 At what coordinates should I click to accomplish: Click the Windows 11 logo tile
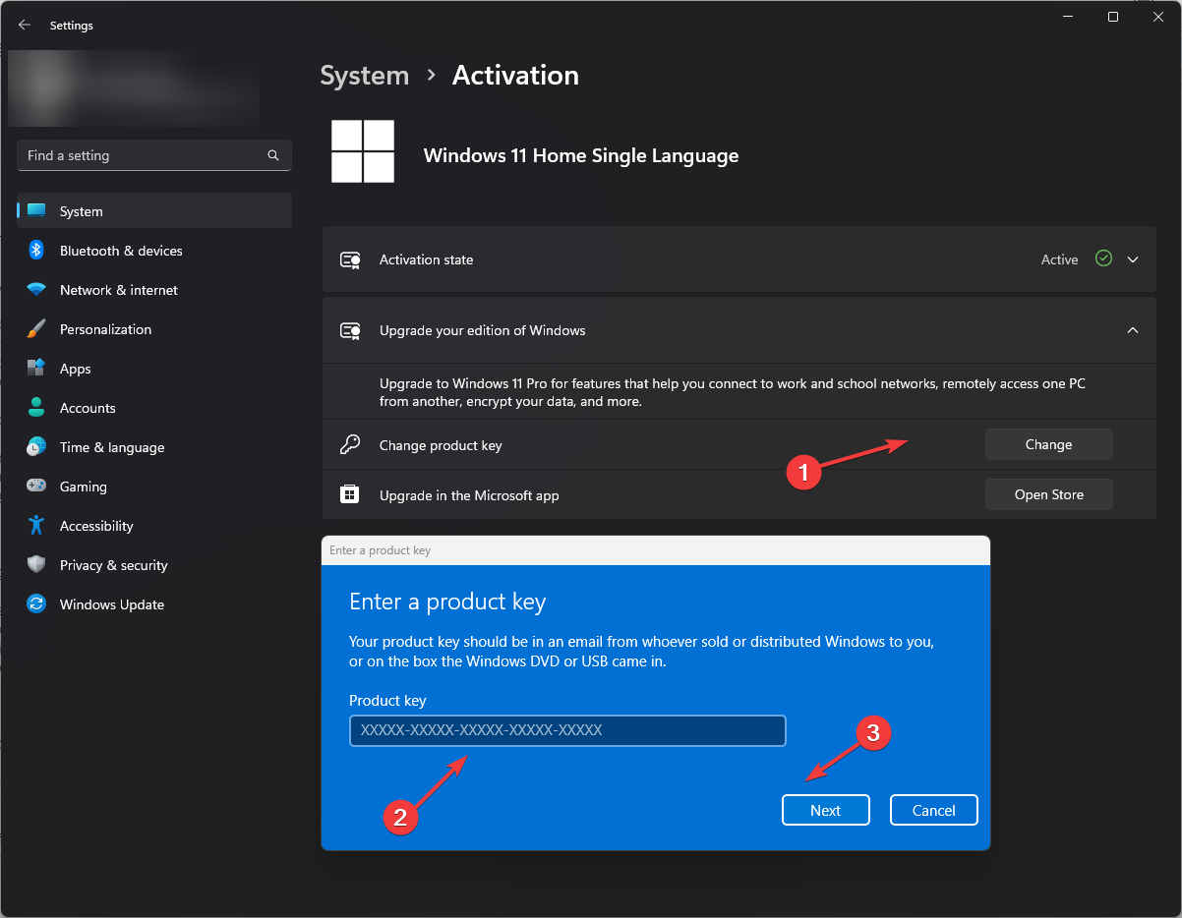tap(362, 151)
